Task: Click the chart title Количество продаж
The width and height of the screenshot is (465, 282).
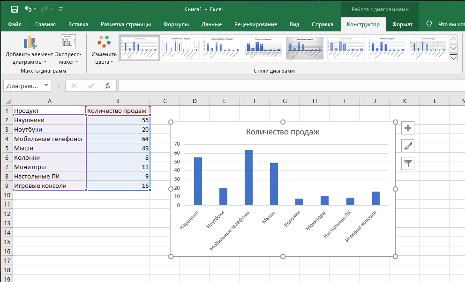Action: click(x=283, y=132)
